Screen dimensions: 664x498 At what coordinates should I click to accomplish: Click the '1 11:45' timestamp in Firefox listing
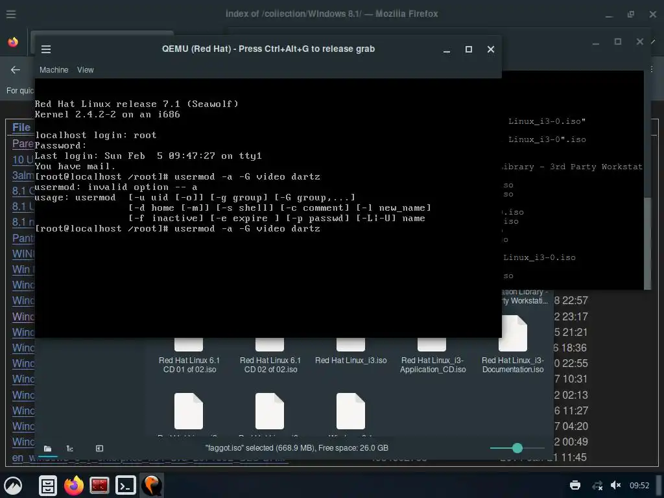(570, 457)
